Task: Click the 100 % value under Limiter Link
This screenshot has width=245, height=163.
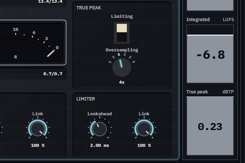Action: click(x=144, y=146)
